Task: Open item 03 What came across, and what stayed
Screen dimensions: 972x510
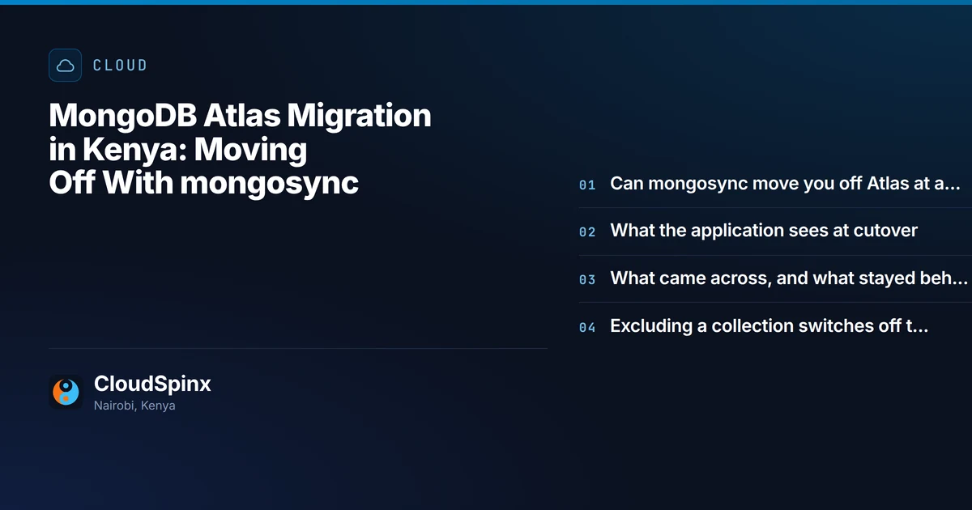Action: [x=789, y=278]
